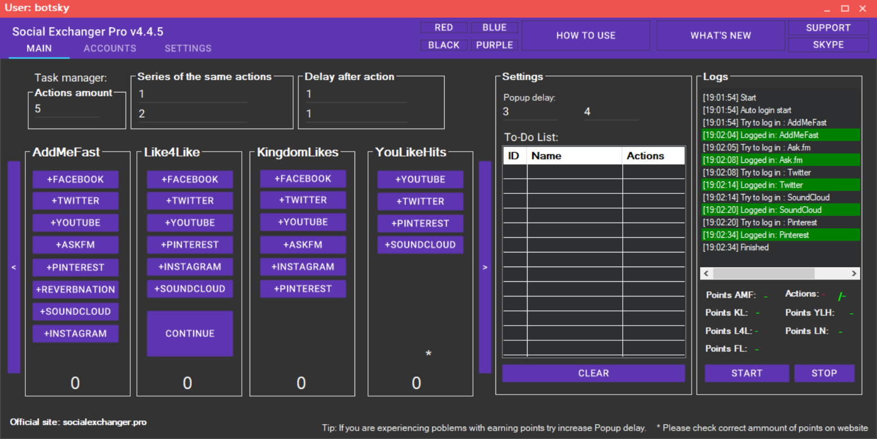Viewport: 877px width, 439px height.
Task: Add ReverbNation task under AddMeFast
Action: tap(76, 290)
